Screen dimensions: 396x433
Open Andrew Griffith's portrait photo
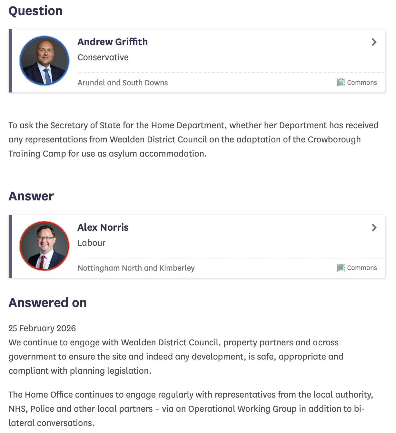(45, 61)
